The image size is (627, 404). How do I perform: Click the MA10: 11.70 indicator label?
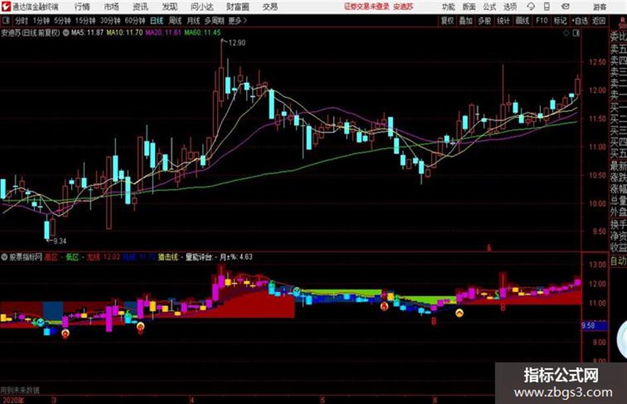pyautogui.click(x=124, y=33)
